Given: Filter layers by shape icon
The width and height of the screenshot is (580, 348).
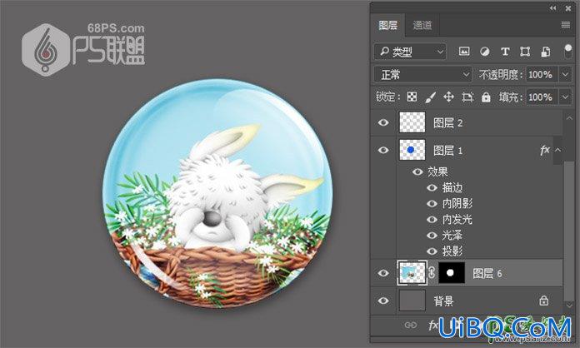Looking at the screenshot, I should pos(525,52).
